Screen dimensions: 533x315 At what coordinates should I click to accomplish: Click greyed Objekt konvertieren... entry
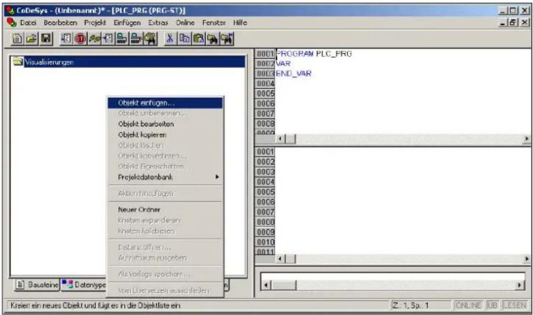(x=165, y=156)
